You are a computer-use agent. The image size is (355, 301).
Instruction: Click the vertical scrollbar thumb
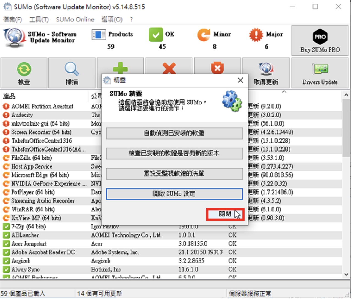pos(346,128)
